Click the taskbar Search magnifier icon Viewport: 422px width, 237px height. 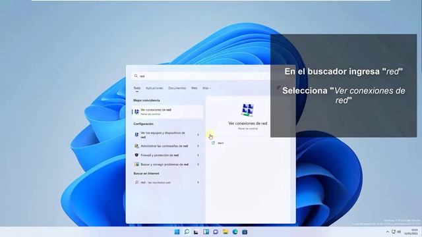coord(187,232)
